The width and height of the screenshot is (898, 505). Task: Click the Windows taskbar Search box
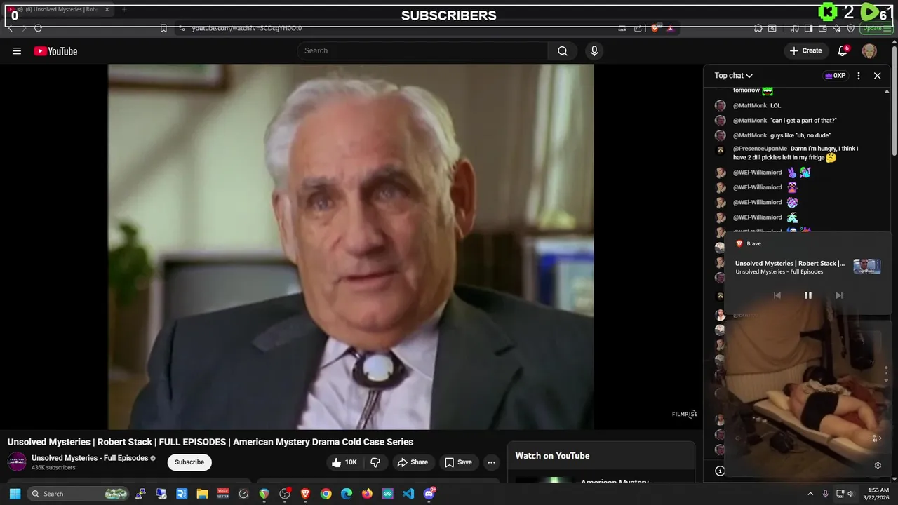(x=79, y=494)
